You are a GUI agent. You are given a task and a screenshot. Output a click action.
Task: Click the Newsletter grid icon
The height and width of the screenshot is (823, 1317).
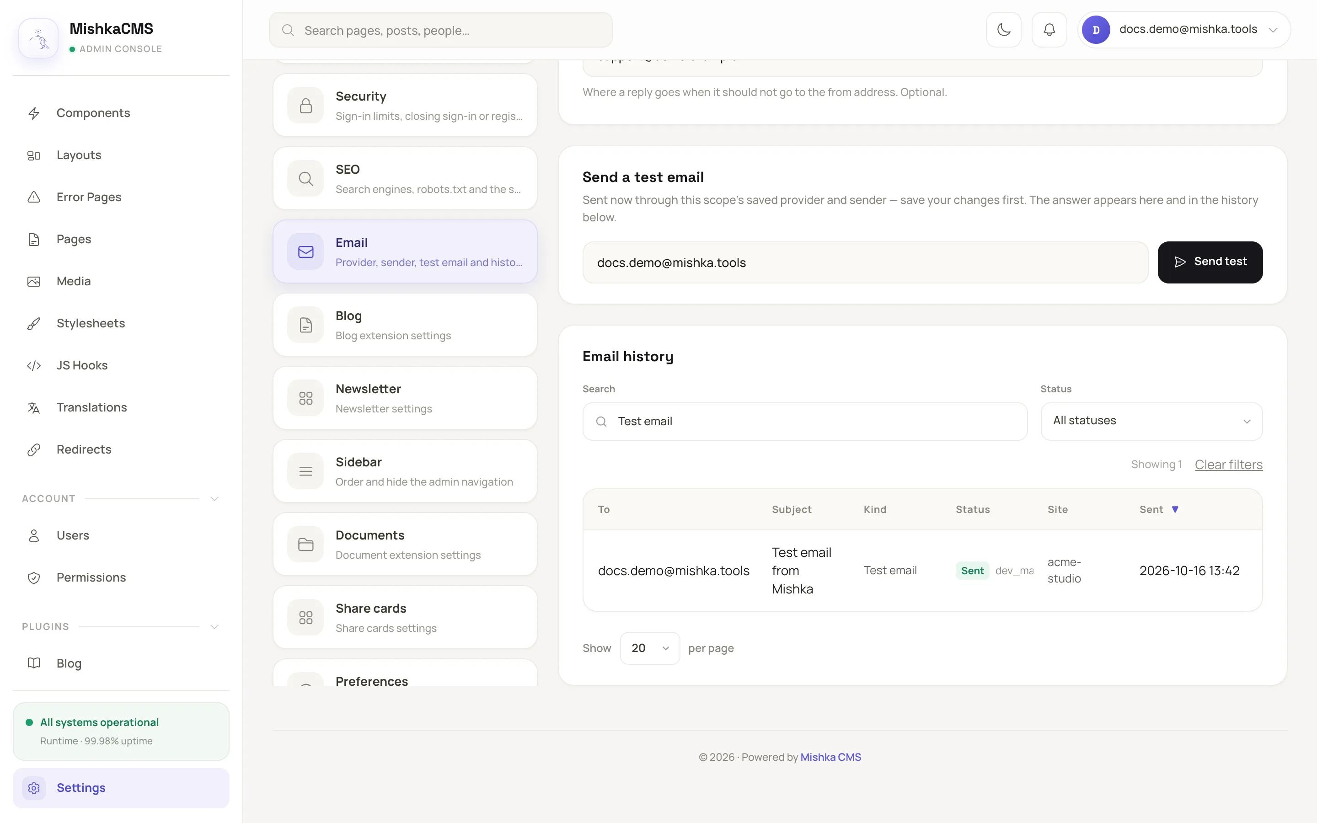[306, 398]
